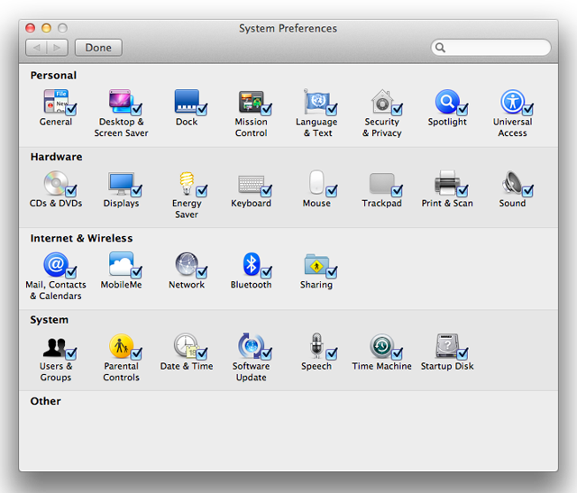The height and width of the screenshot is (493, 577).
Task: Click the System section heading
Action: [x=50, y=320]
